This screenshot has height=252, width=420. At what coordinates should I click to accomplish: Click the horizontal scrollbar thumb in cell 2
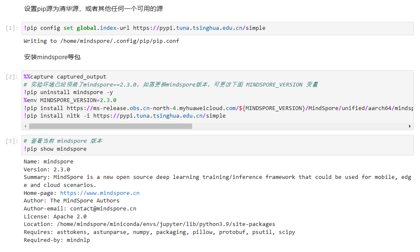(x=110, y=126)
